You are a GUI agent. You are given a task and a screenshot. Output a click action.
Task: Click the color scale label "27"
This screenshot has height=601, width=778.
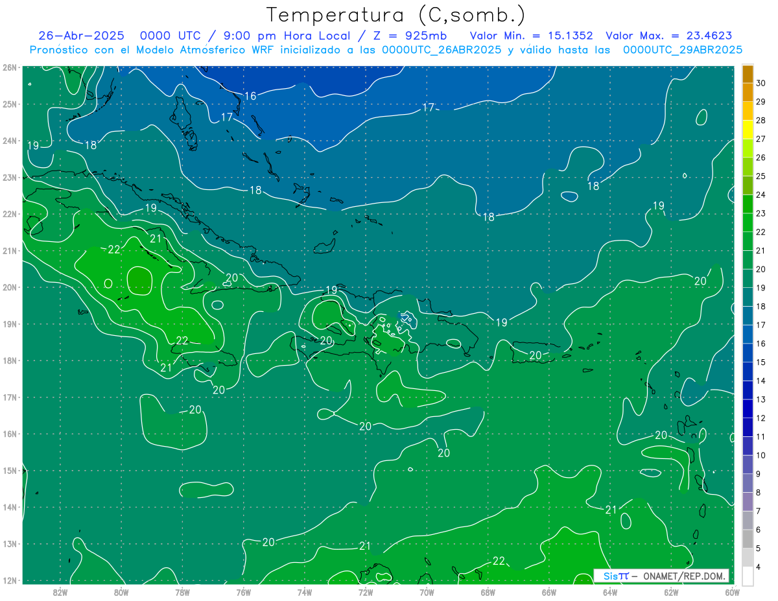coord(760,138)
